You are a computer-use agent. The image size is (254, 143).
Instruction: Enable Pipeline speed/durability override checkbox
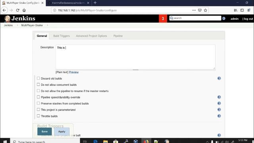pos(38,97)
